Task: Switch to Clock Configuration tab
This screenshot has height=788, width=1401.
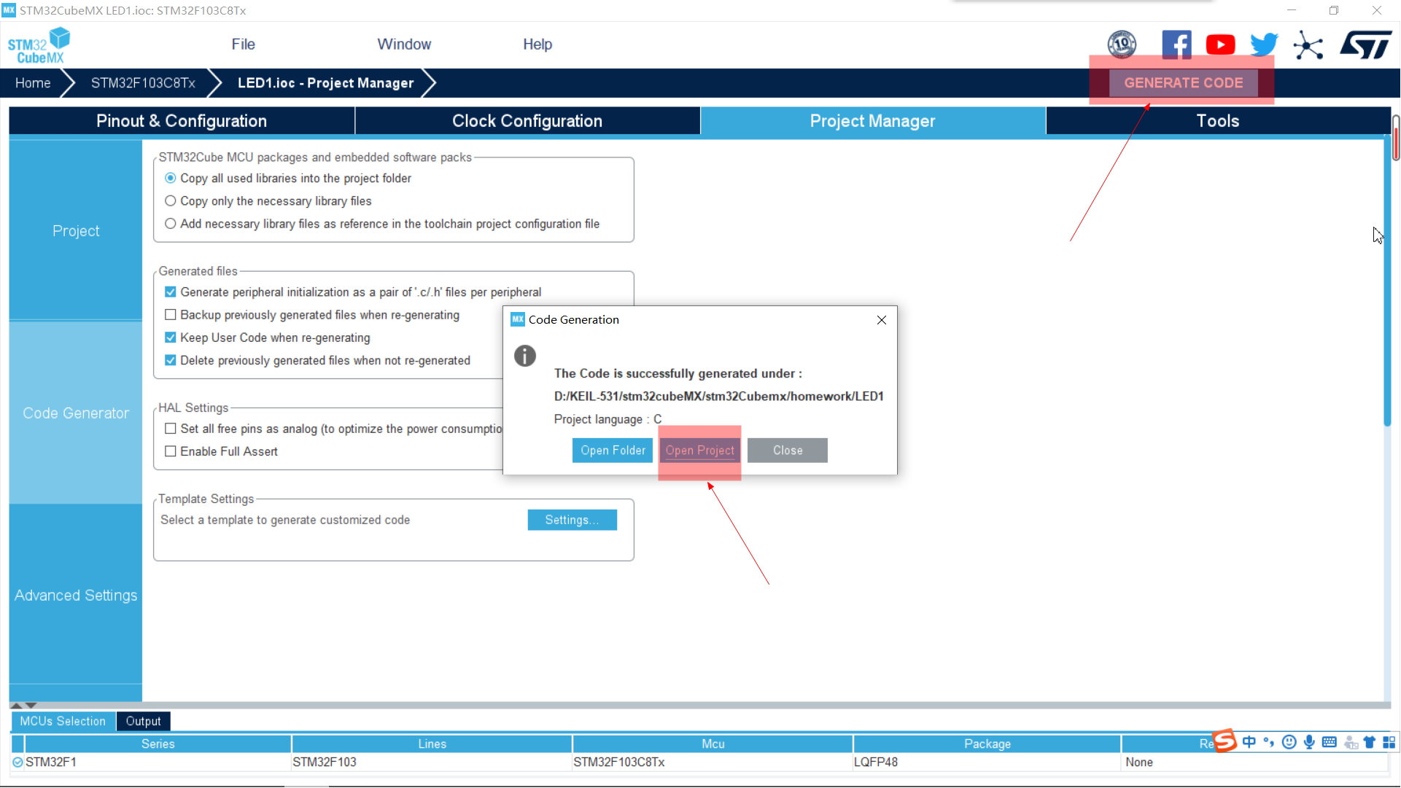Action: coord(527,121)
